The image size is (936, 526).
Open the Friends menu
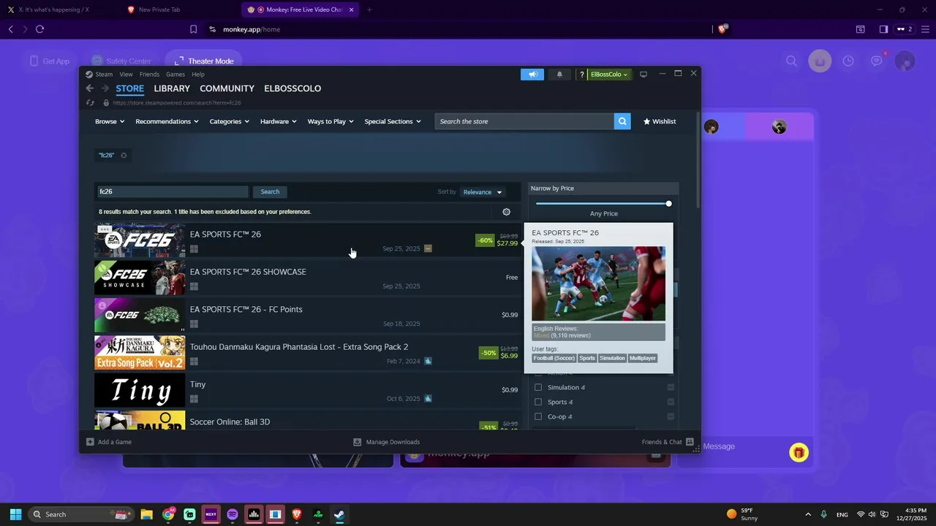149,75
